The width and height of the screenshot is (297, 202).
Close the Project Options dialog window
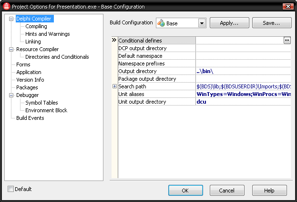pos(288,7)
